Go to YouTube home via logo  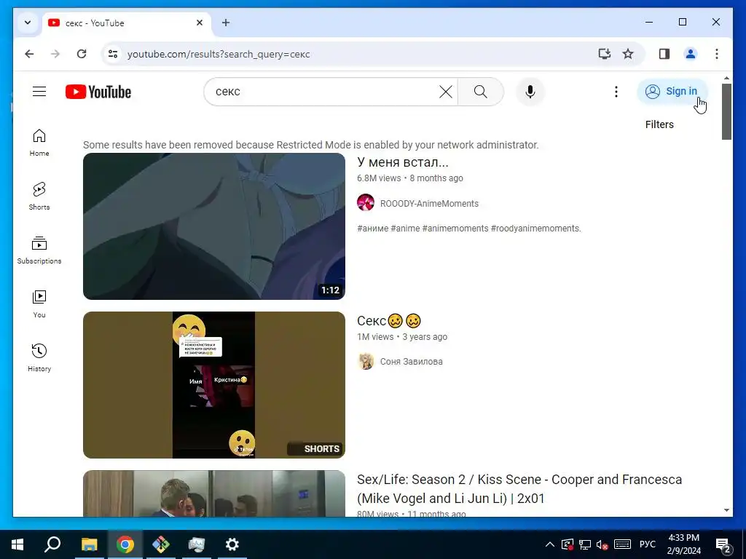98,92
